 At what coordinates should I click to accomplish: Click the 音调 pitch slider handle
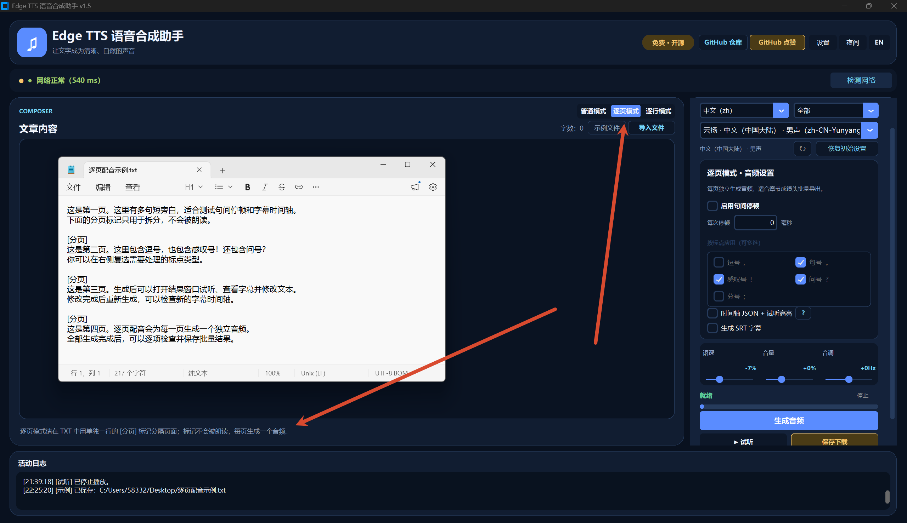coord(849,379)
